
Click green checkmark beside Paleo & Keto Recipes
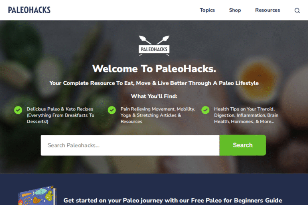click(x=18, y=110)
